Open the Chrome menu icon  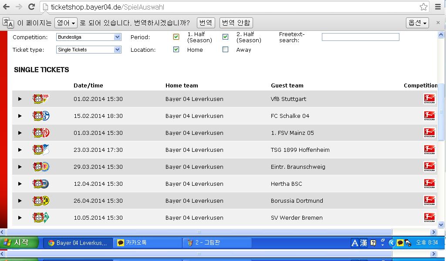pyautogui.click(x=438, y=7)
